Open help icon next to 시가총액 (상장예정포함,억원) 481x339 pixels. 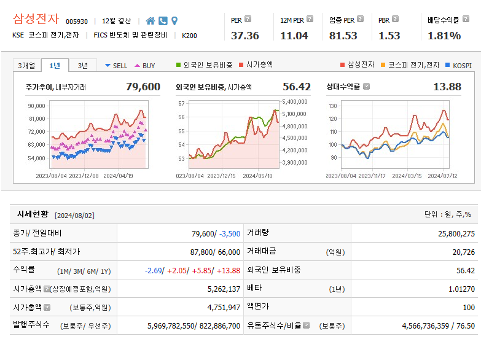tap(47, 289)
